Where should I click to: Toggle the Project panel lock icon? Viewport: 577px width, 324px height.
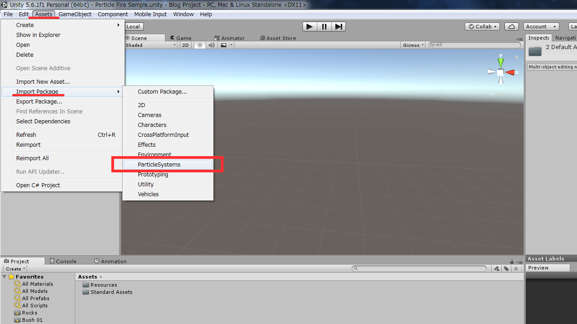click(x=512, y=261)
